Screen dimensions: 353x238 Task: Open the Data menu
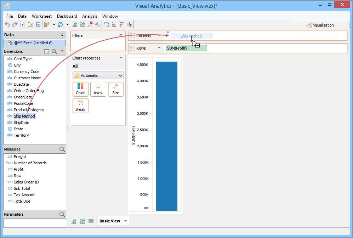tap(22, 16)
